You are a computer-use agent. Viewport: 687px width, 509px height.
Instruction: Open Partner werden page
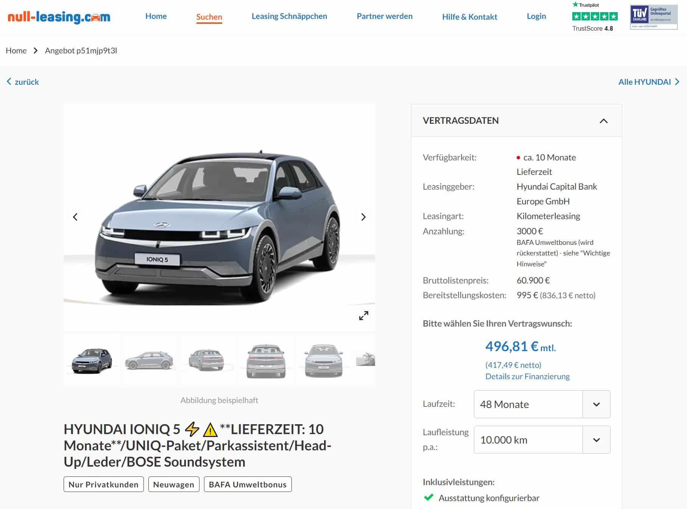pyautogui.click(x=385, y=16)
